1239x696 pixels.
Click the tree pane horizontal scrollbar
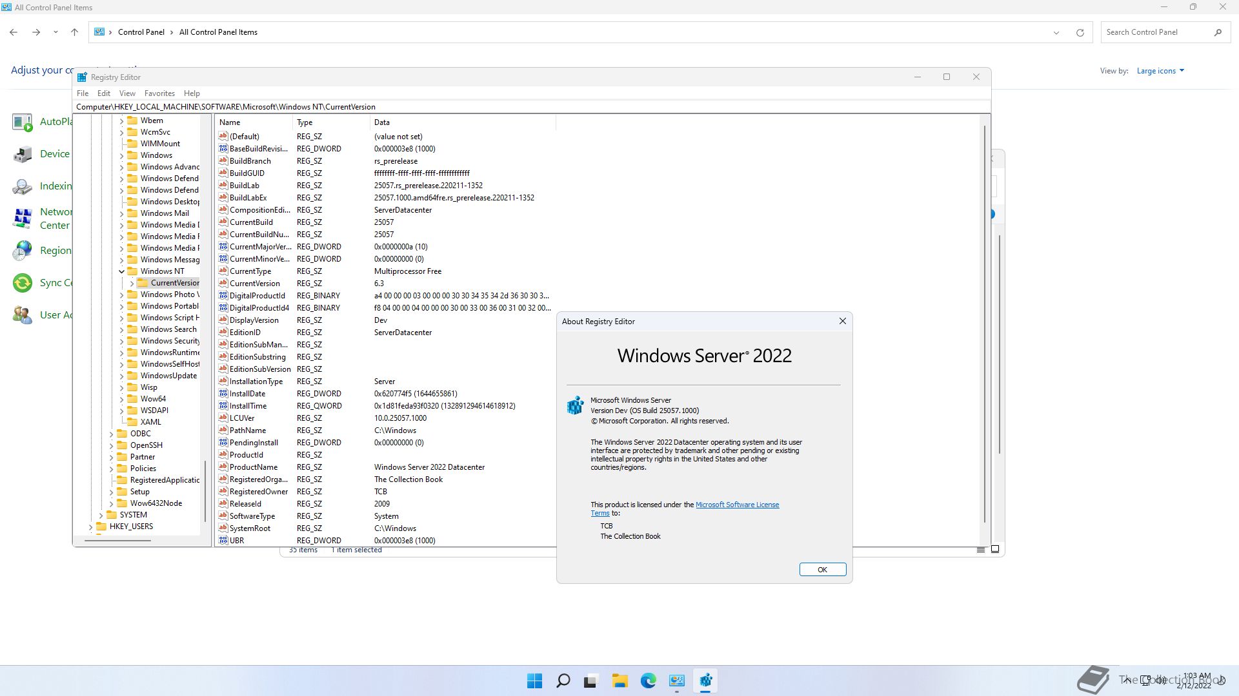[117, 540]
